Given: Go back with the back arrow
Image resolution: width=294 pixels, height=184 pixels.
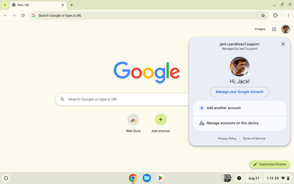Looking at the screenshot, I should pos(5,16).
